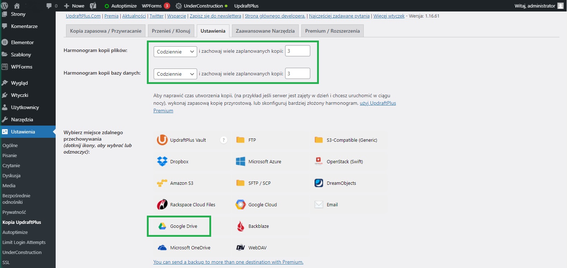
Task: Open link about multiple destinations with Premium
Action: tap(228, 262)
